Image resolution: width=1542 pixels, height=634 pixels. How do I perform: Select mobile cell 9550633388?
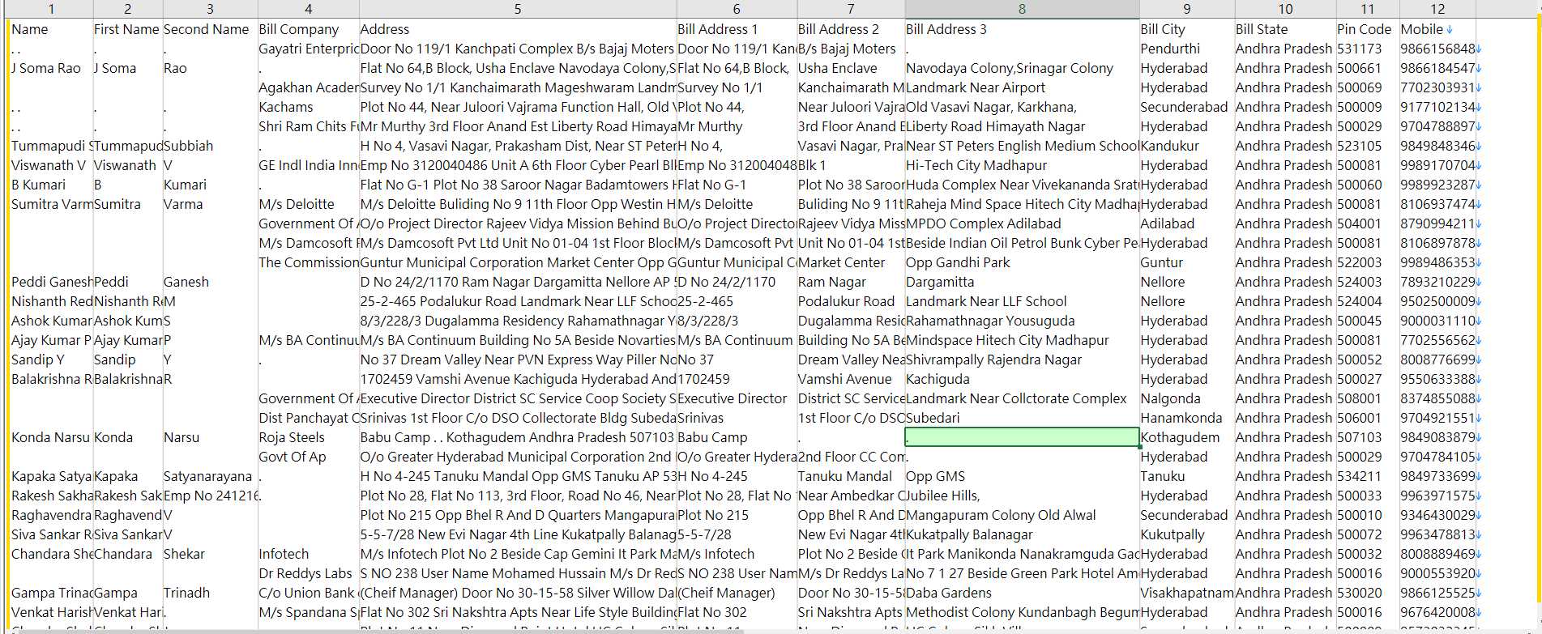pos(1437,379)
